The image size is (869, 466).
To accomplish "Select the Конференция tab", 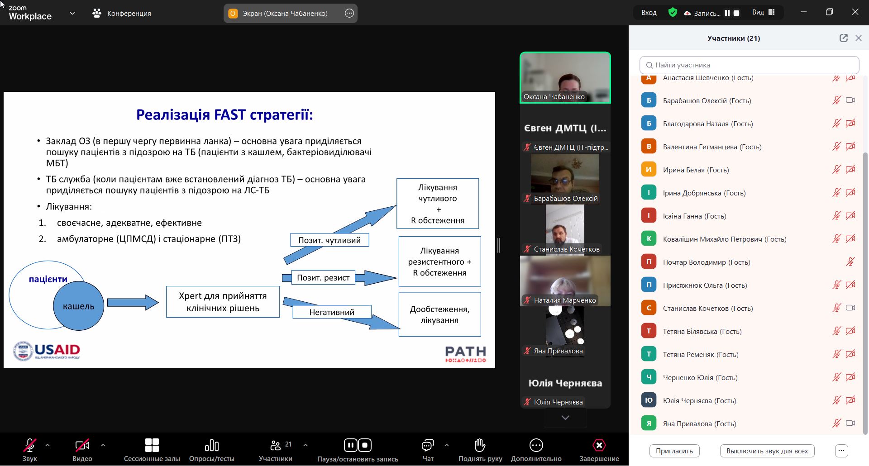I will (x=122, y=13).
